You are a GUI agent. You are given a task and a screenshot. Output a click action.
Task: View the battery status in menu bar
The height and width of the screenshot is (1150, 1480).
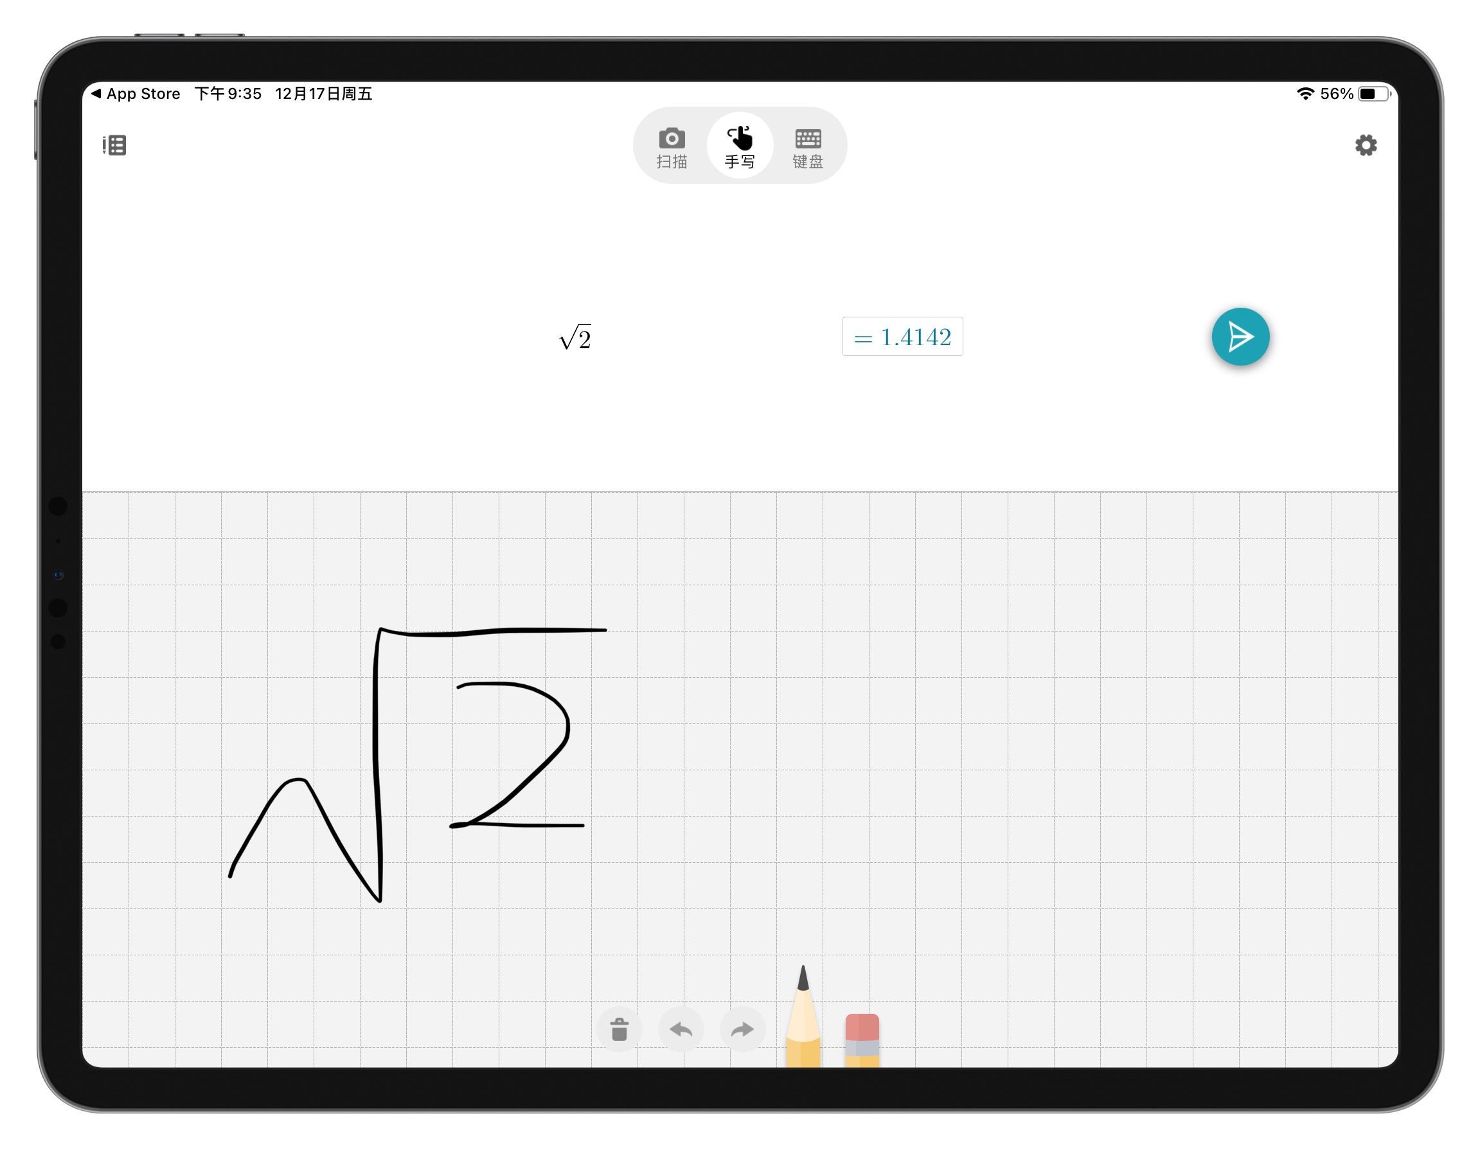coord(1357,94)
